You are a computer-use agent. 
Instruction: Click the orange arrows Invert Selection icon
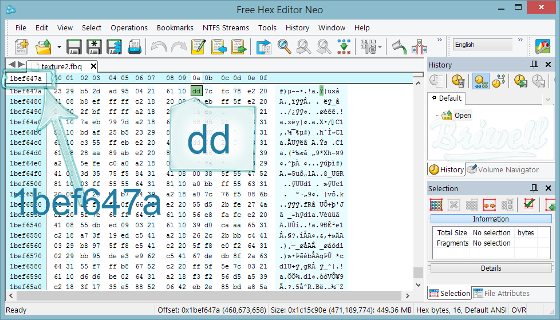point(489,204)
